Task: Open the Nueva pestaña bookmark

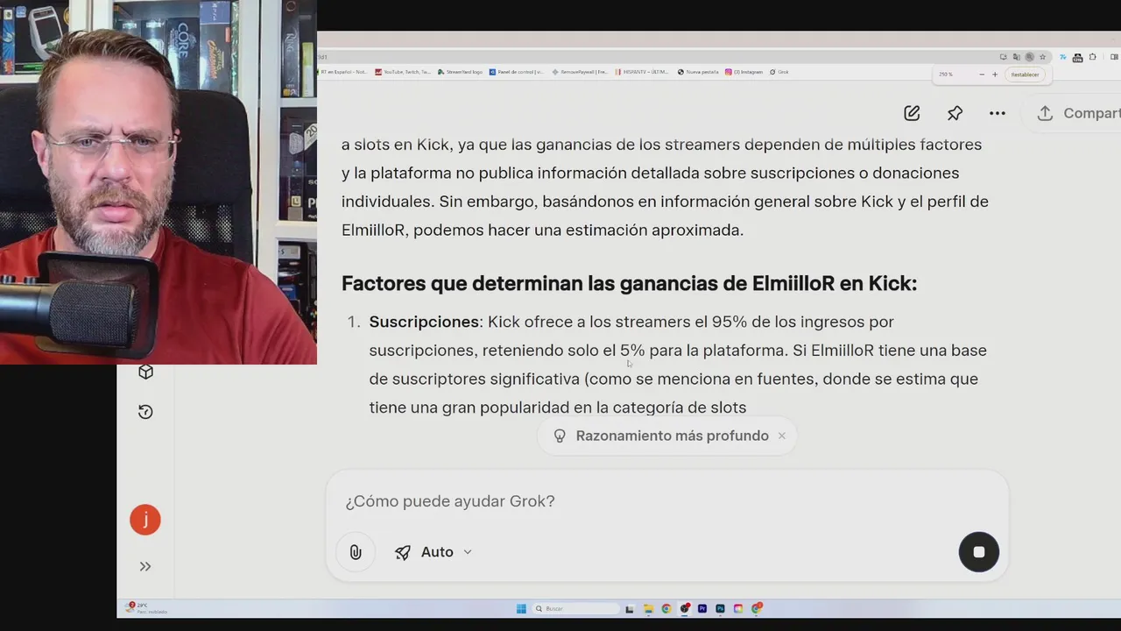Action: click(x=697, y=72)
